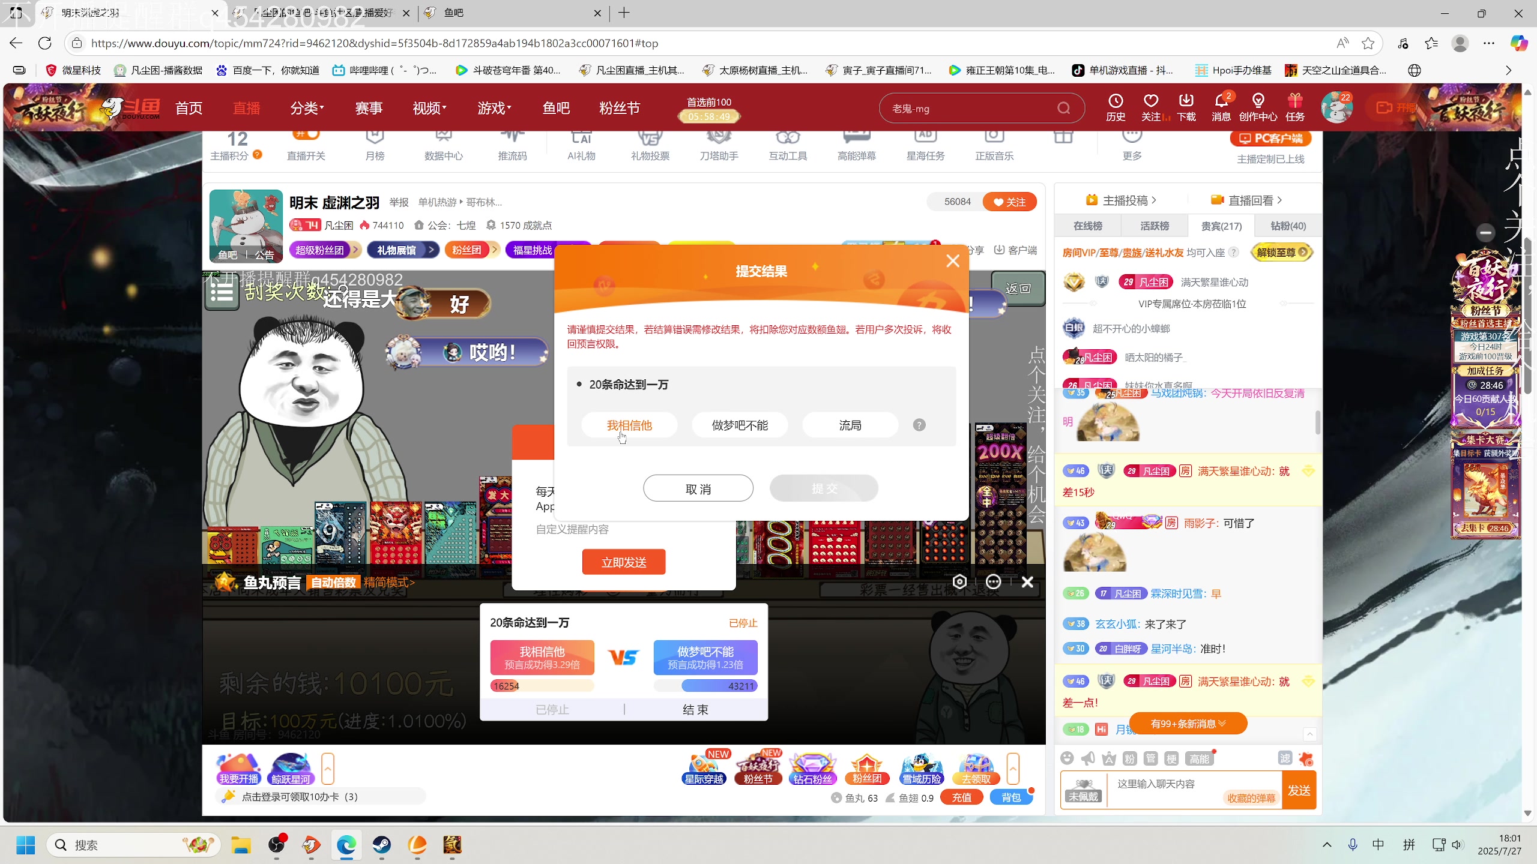Viewport: 1537px width, 864px height.
Task: Click the chat input field 这里输入聊天内容
Action: coord(1194,790)
